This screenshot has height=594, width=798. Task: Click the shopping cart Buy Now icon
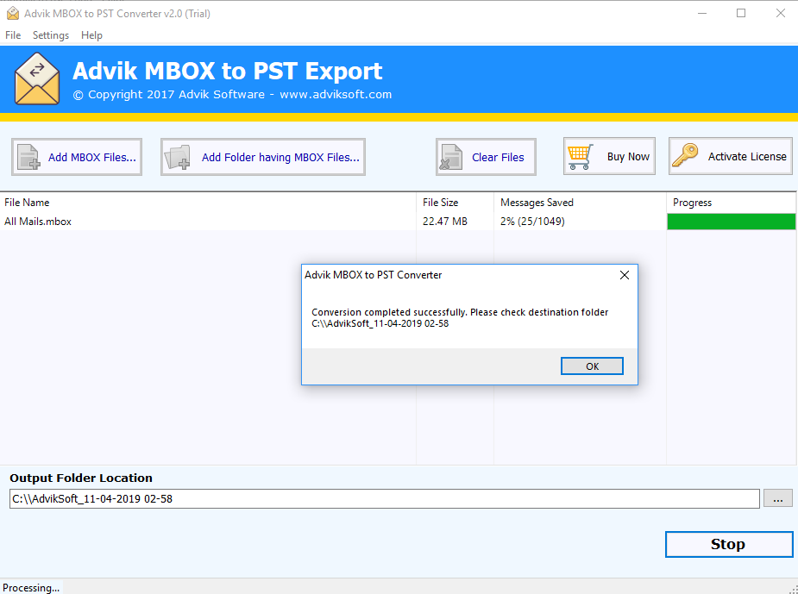point(581,156)
